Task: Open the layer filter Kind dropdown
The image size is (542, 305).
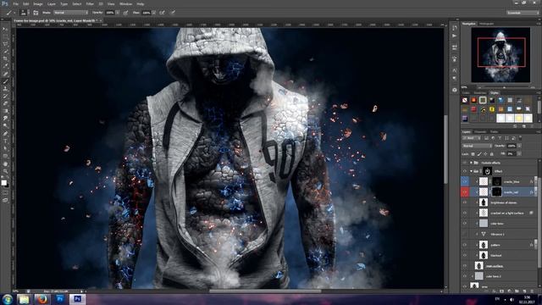Action: tap(472, 138)
